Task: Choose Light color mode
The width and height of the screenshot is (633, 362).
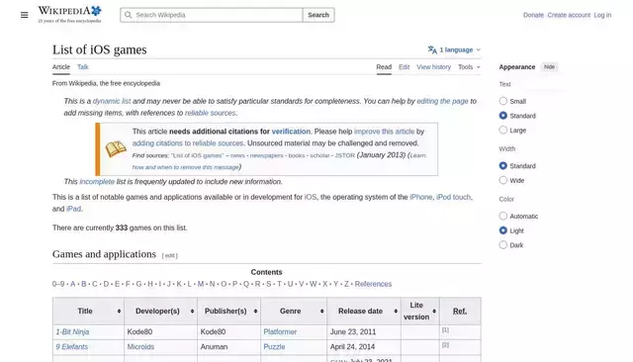Action: point(503,230)
